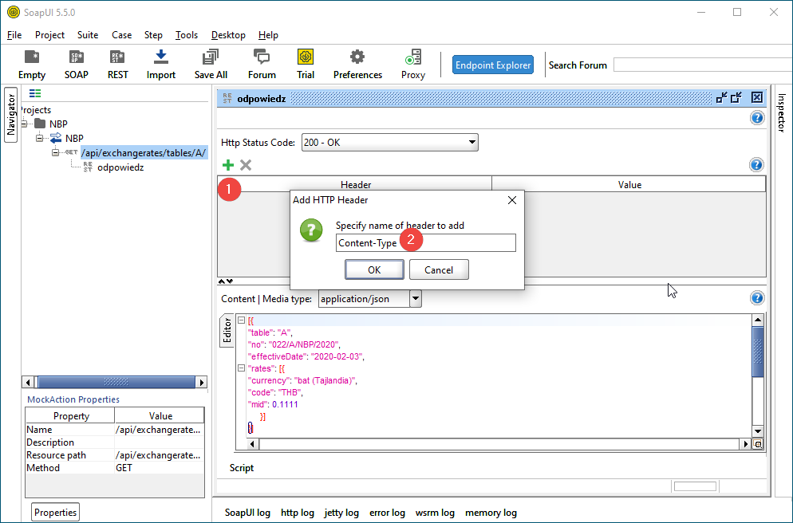Select the Method property value GET
Image resolution: width=793 pixels, height=523 pixels.
pos(160,468)
